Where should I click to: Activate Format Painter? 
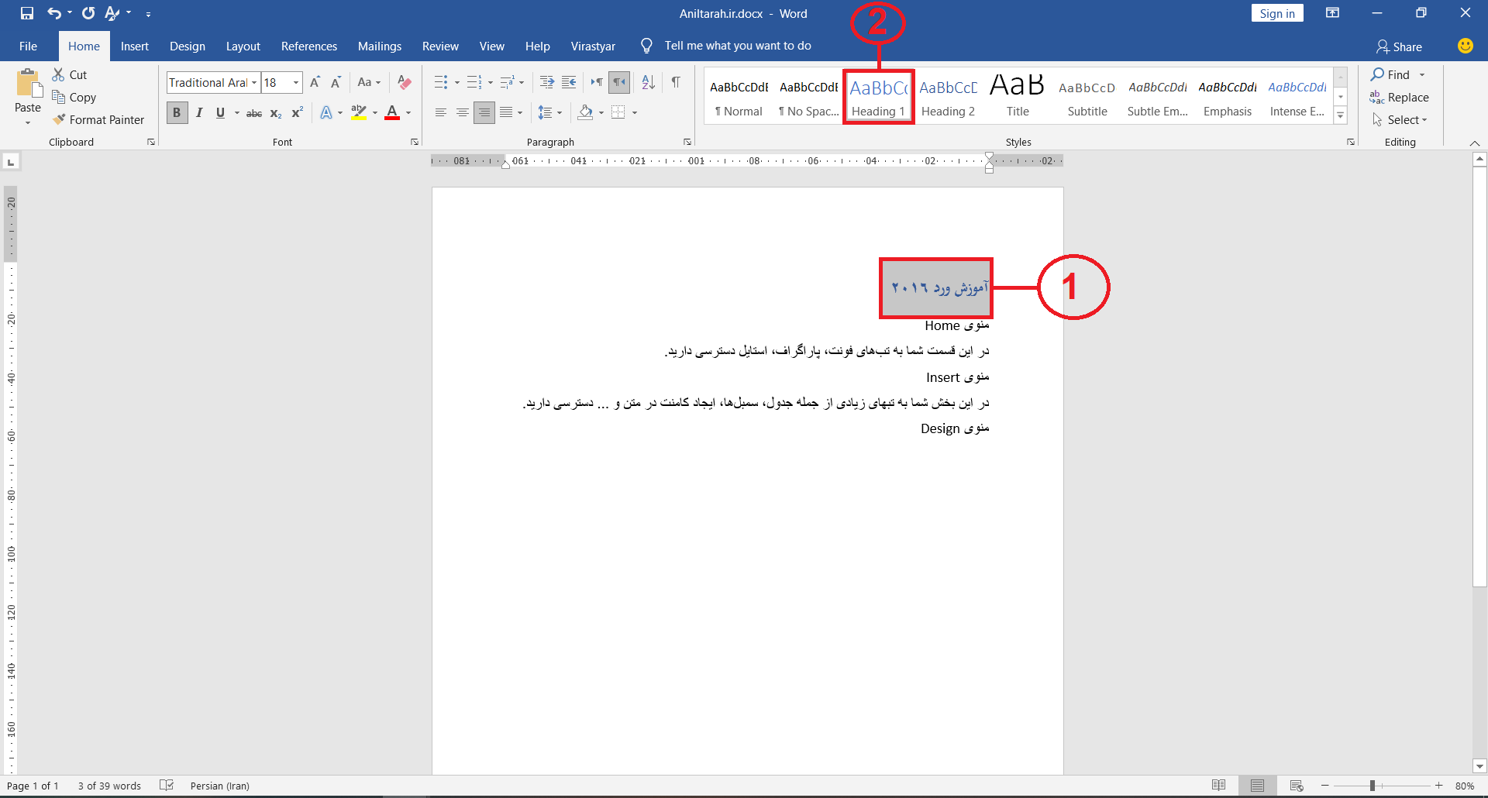(x=98, y=119)
